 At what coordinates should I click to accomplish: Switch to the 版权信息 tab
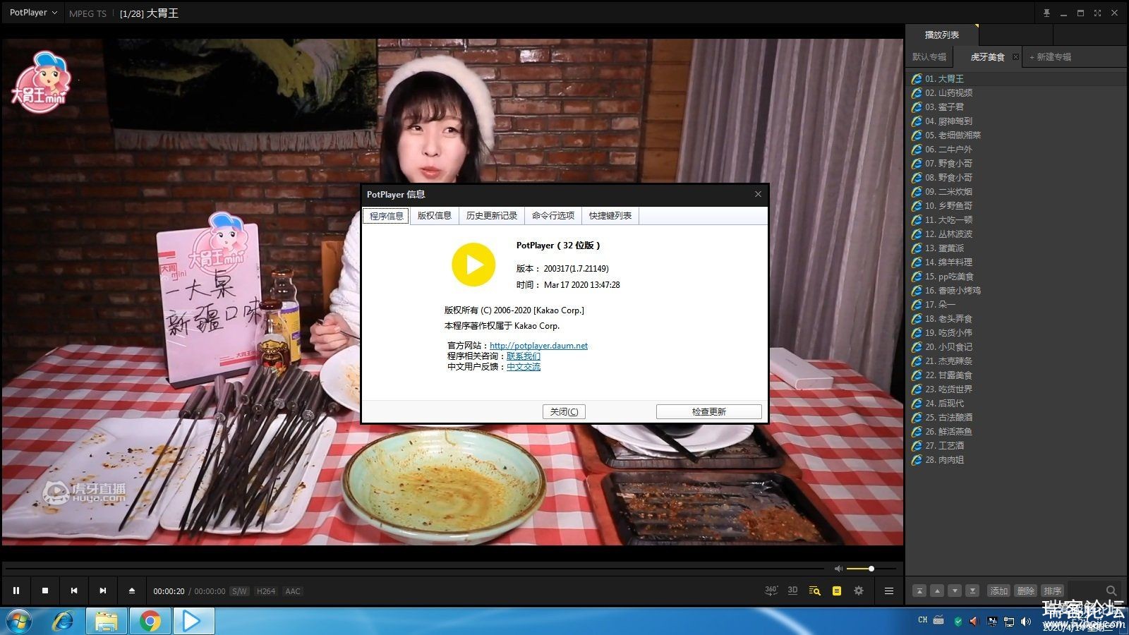tap(434, 215)
